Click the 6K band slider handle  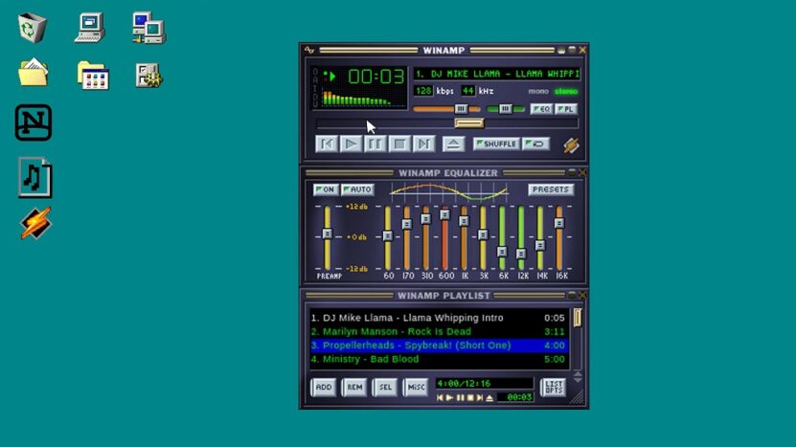[x=502, y=252]
